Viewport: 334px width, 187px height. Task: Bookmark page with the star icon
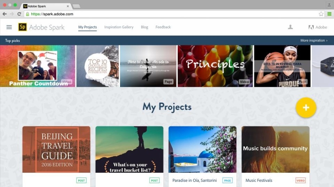pos(321,14)
